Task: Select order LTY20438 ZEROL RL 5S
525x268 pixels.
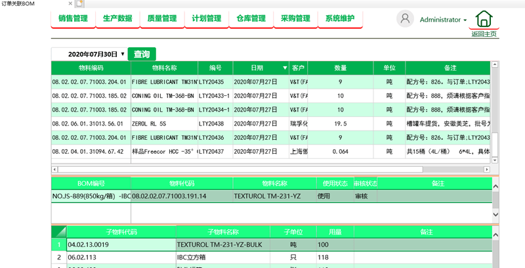Action: (x=271, y=123)
